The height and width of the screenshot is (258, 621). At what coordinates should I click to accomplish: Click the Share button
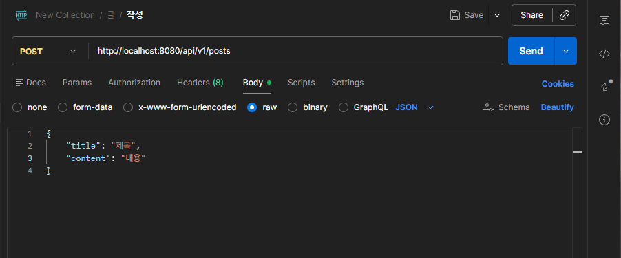[x=532, y=15]
